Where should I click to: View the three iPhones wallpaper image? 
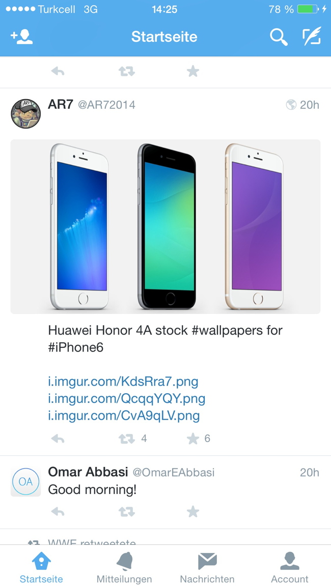point(165,226)
